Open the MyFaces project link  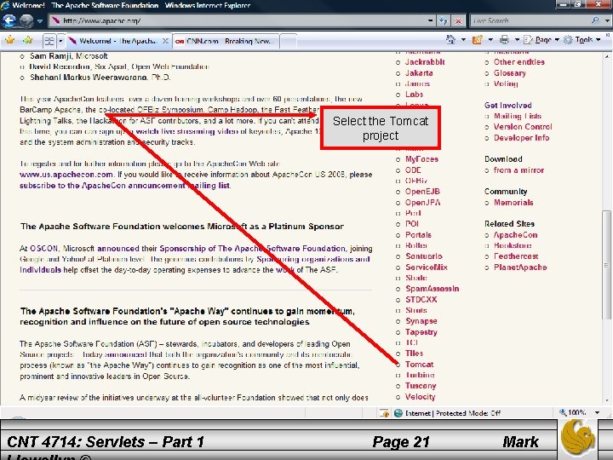421,158
